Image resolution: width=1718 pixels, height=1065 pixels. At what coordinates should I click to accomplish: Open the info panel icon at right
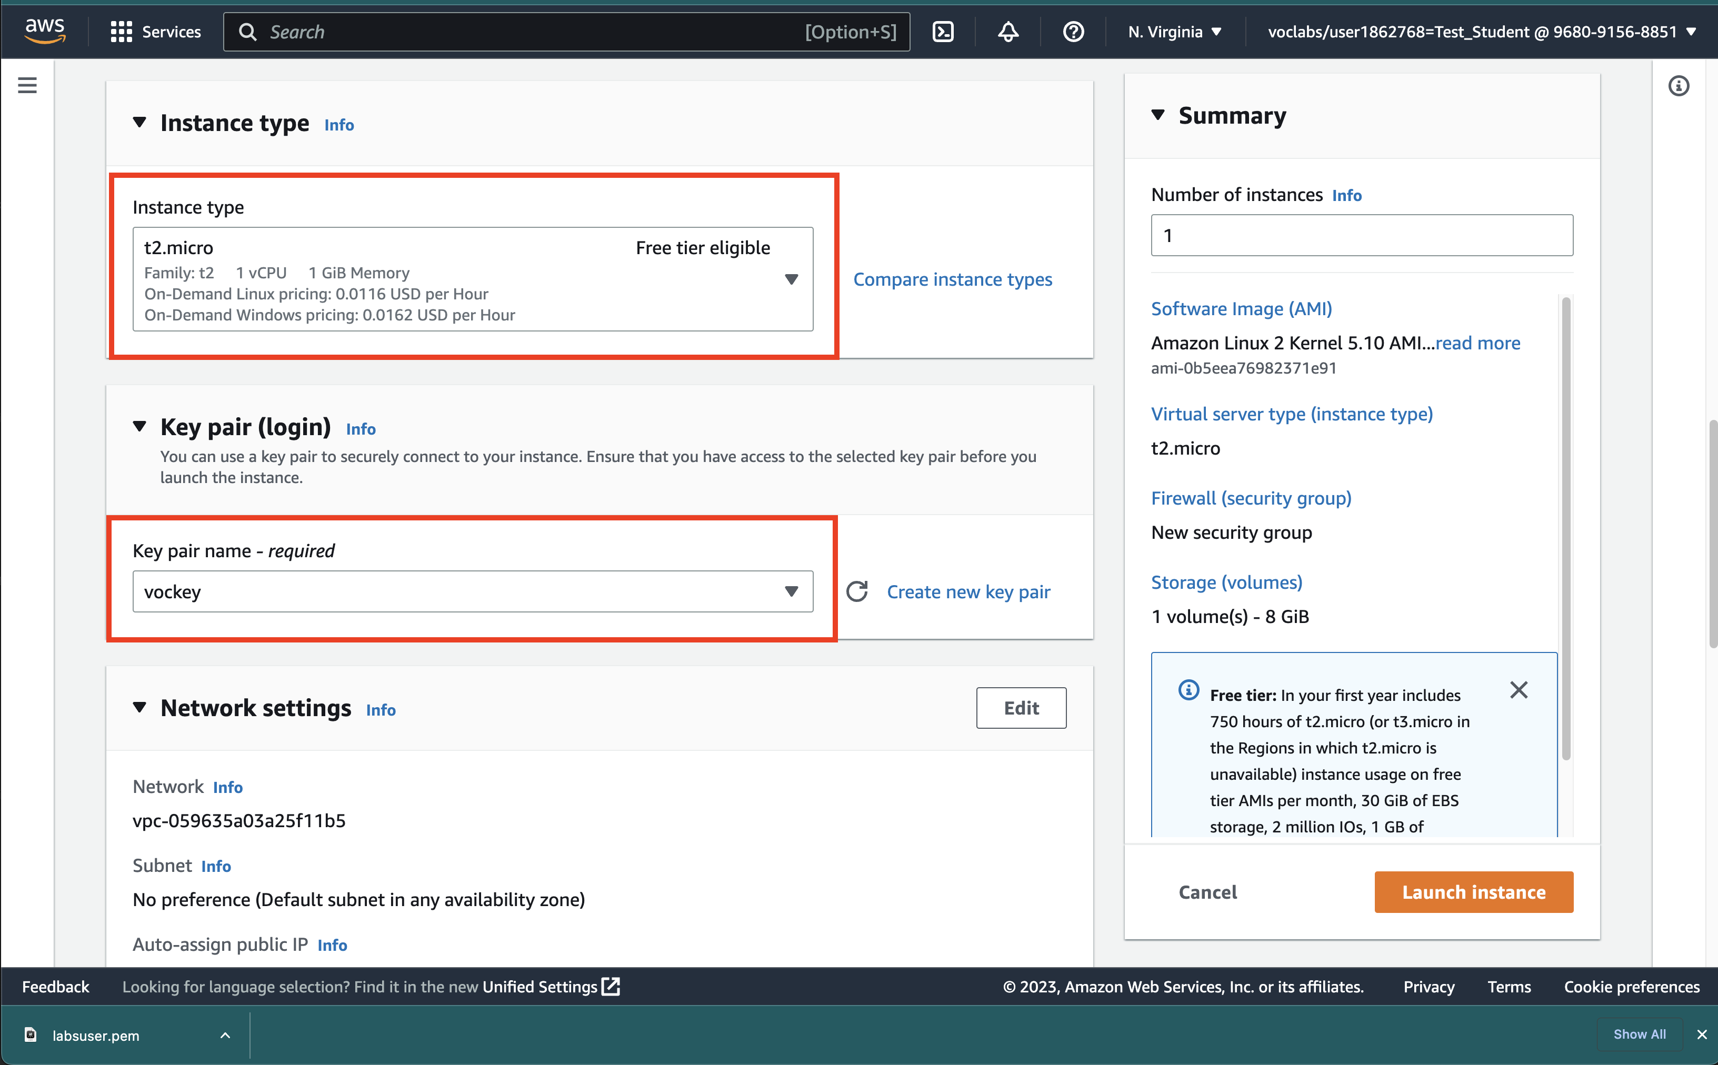tap(1679, 86)
